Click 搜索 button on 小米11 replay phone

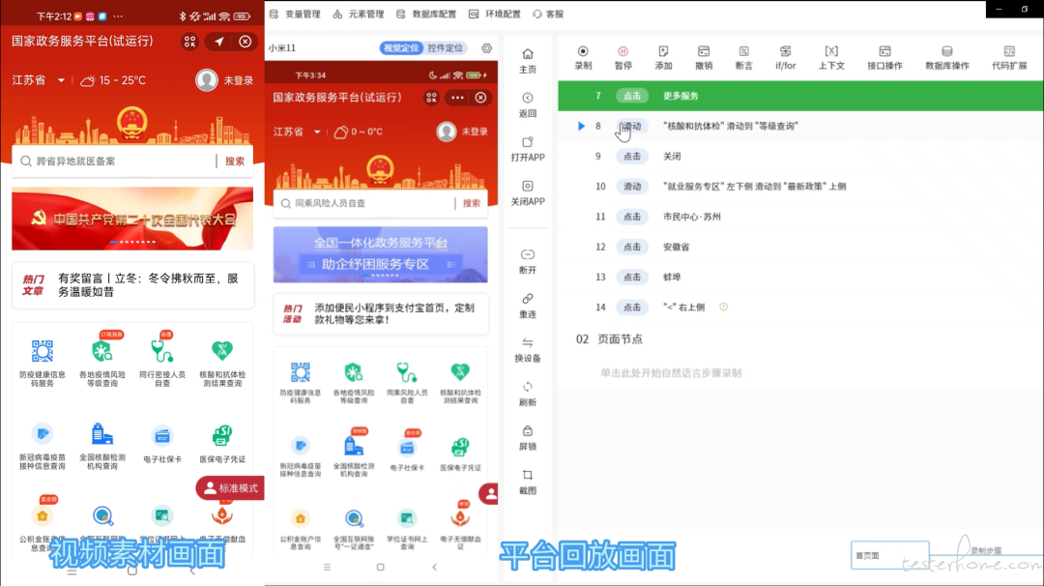(x=472, y=203)
